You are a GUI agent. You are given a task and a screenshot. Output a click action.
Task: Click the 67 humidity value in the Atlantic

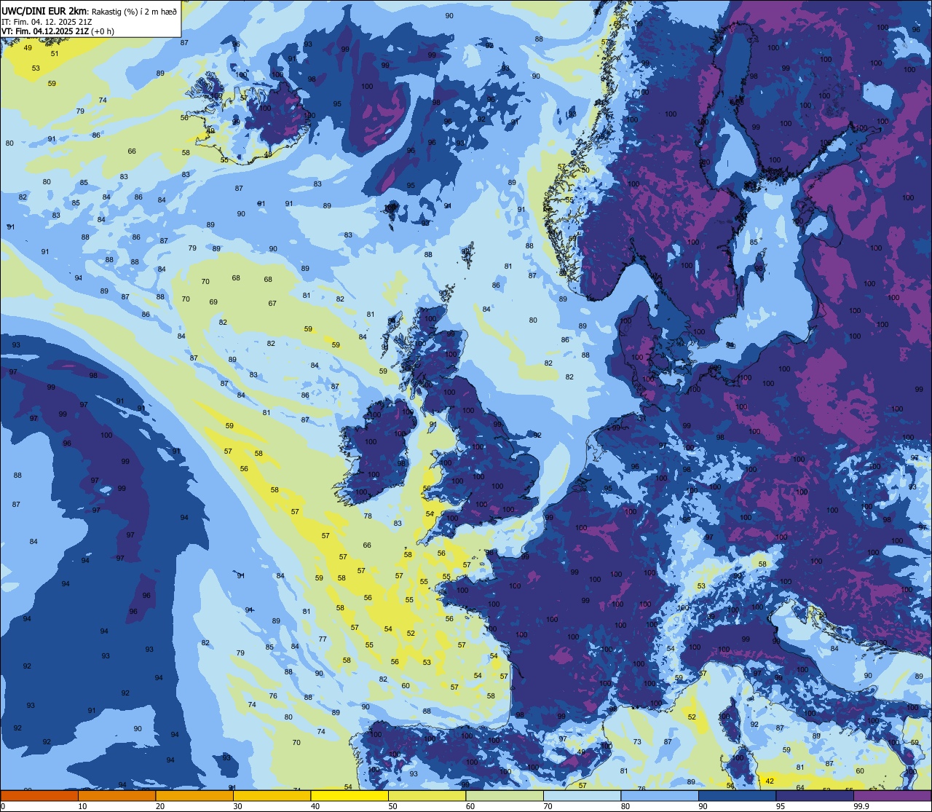(272, 303)
